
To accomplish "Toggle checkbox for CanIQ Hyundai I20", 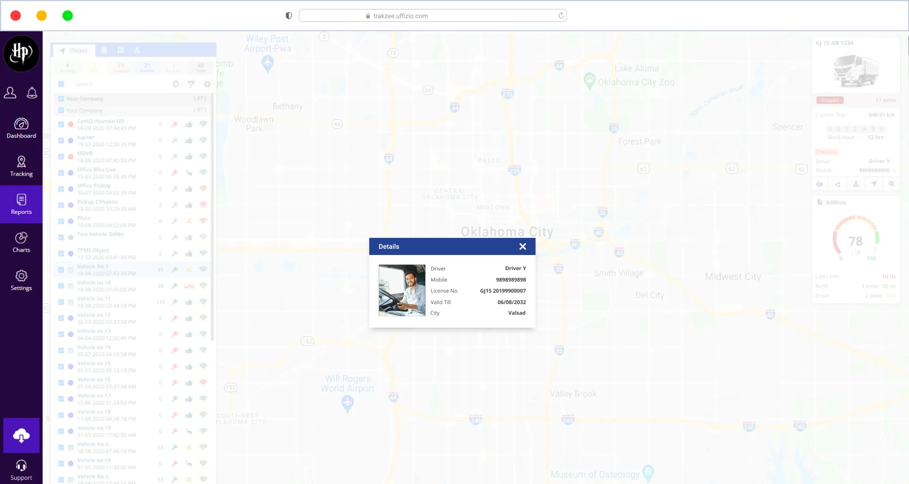I will [61, 124].
